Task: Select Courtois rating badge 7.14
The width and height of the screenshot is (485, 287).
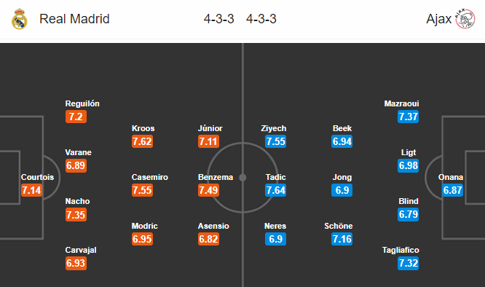Action: (x=31, y=190)
